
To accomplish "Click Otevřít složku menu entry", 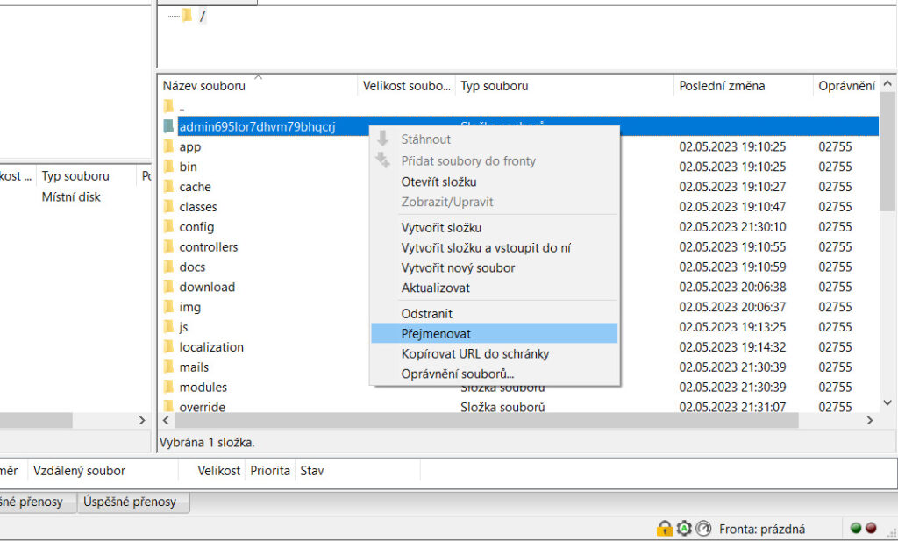I will click(x=494, y=182).
